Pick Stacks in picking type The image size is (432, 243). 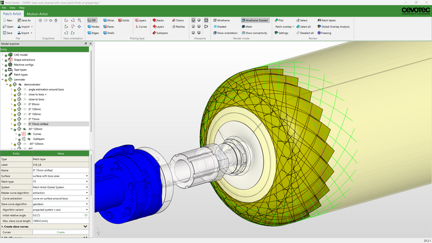click(x=158, y=20)
